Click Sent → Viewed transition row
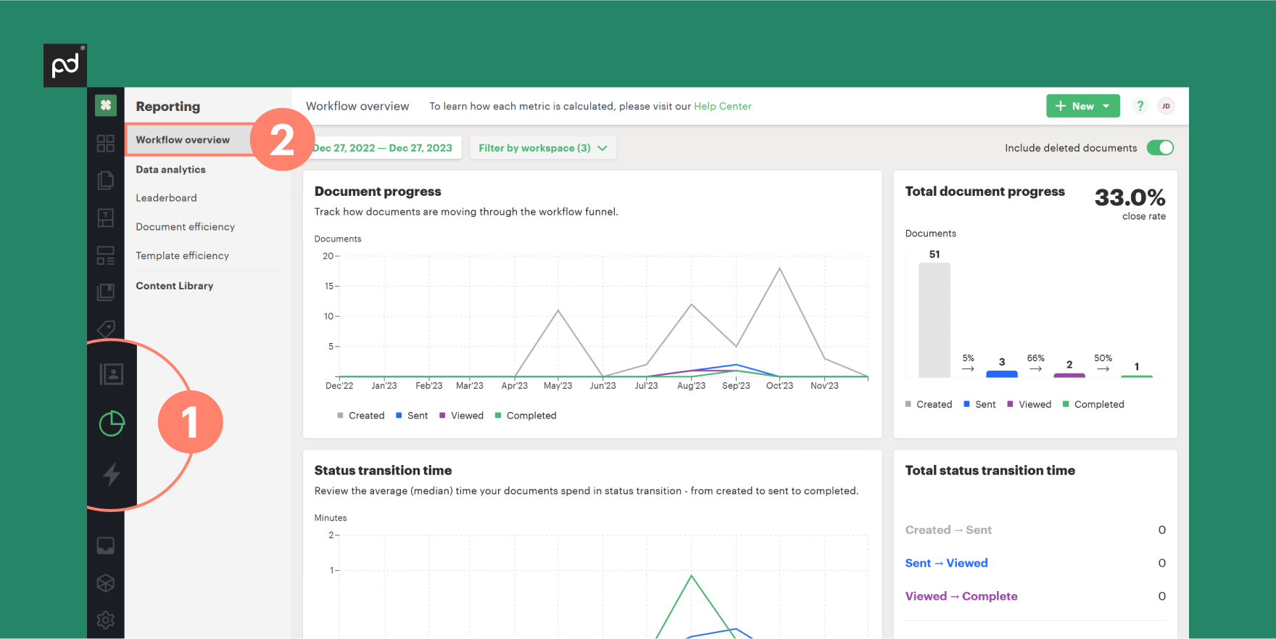This screenshot has width=1276, height=639. [x=1035, y=563]
